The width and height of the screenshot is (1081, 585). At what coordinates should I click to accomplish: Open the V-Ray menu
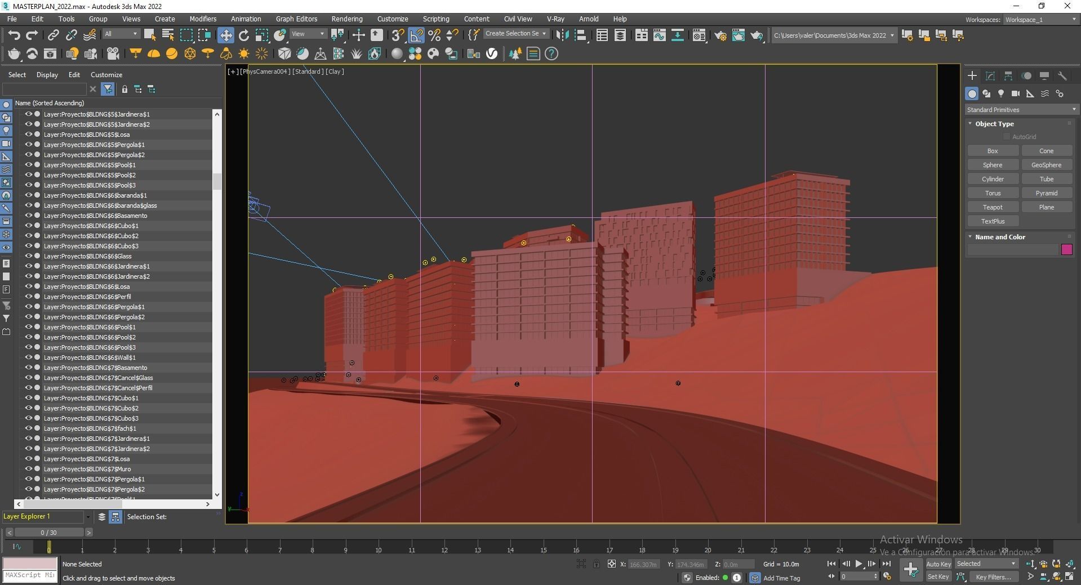click(555, 19)
